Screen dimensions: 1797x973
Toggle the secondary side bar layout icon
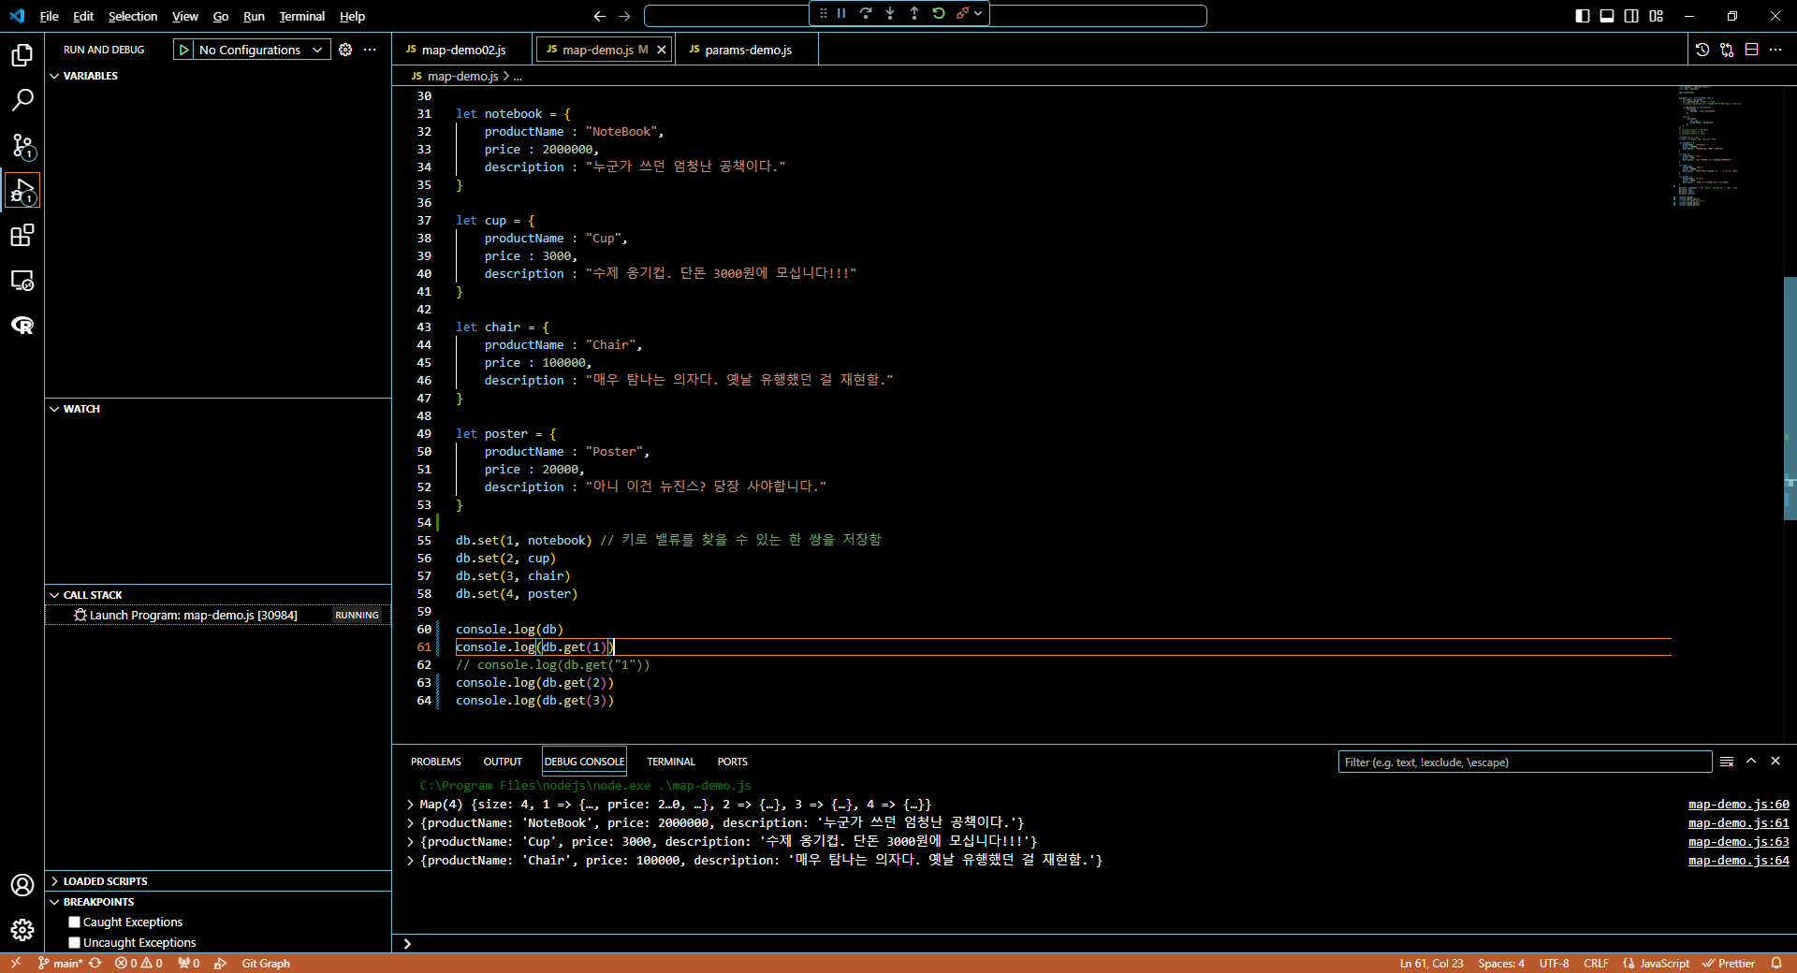pos(1631,16)
